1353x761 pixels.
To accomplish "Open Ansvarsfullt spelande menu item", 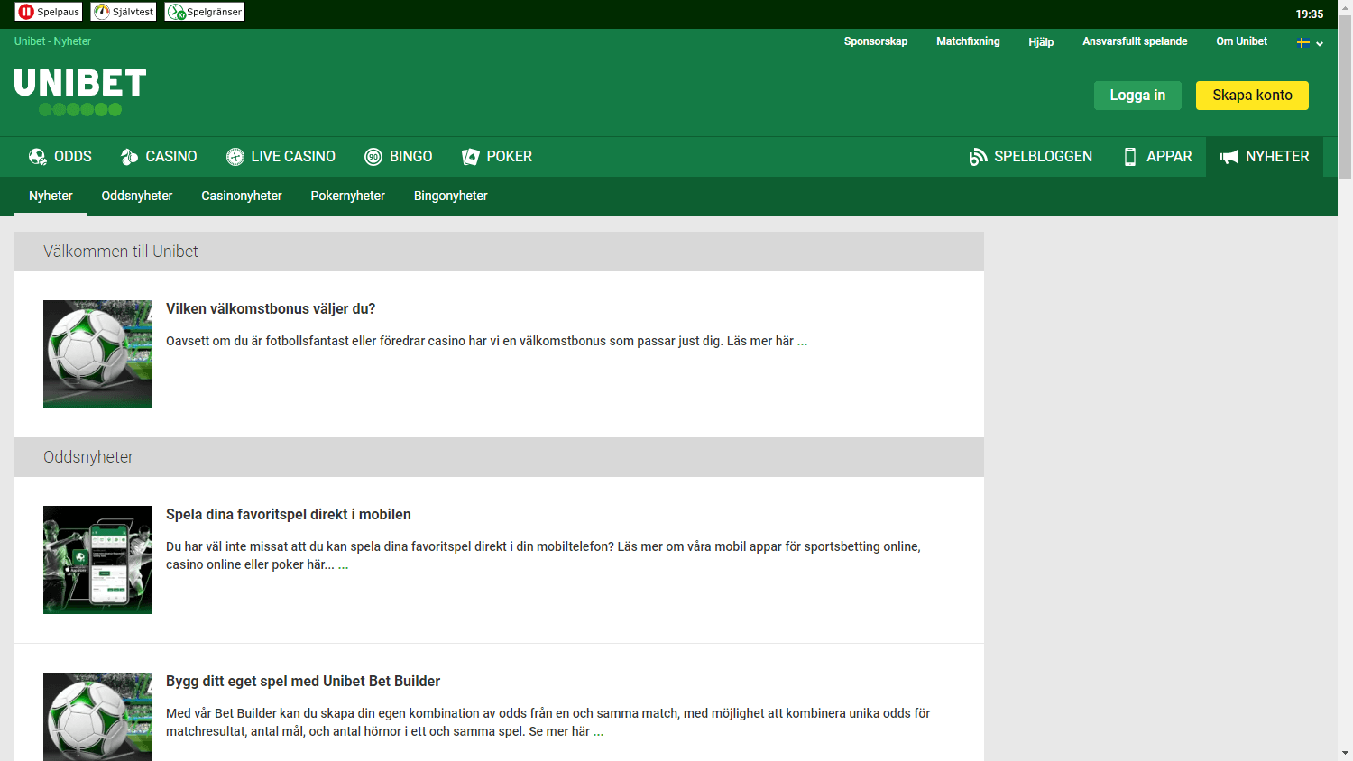I will 1135,41.
